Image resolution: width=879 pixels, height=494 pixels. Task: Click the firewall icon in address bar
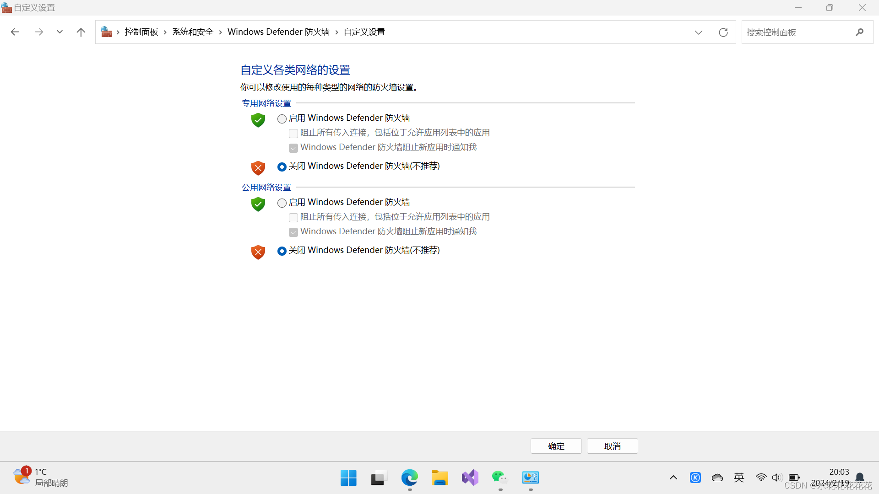click(106, 32)
